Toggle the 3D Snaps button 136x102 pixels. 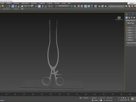[43, 6]
